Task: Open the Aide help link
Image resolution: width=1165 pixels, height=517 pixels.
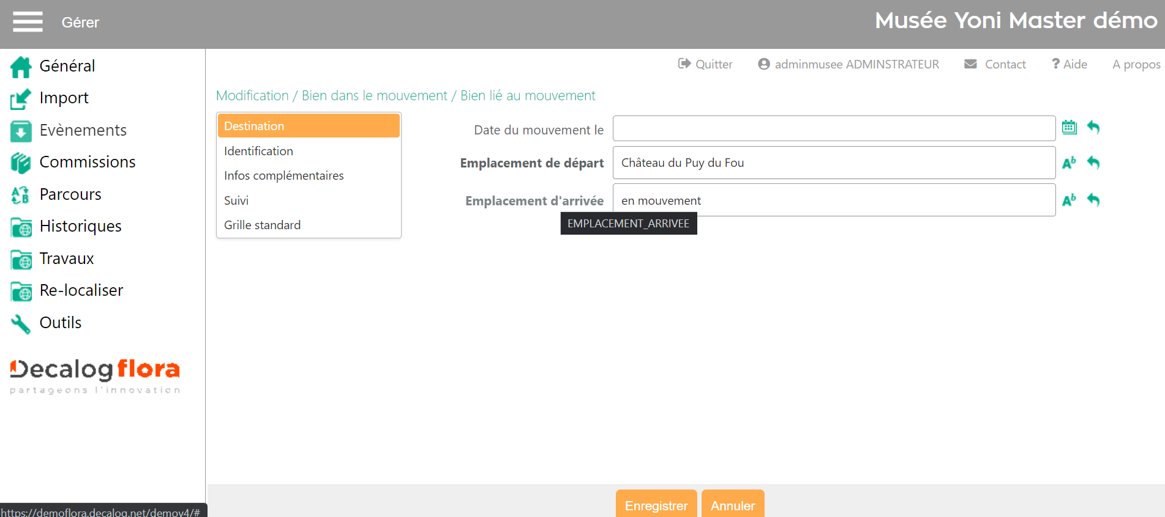Action: [x=1075, y=64]
